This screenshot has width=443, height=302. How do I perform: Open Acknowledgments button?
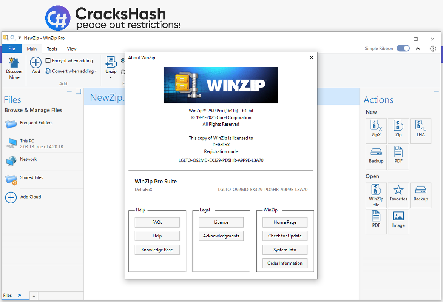point(221,236)
